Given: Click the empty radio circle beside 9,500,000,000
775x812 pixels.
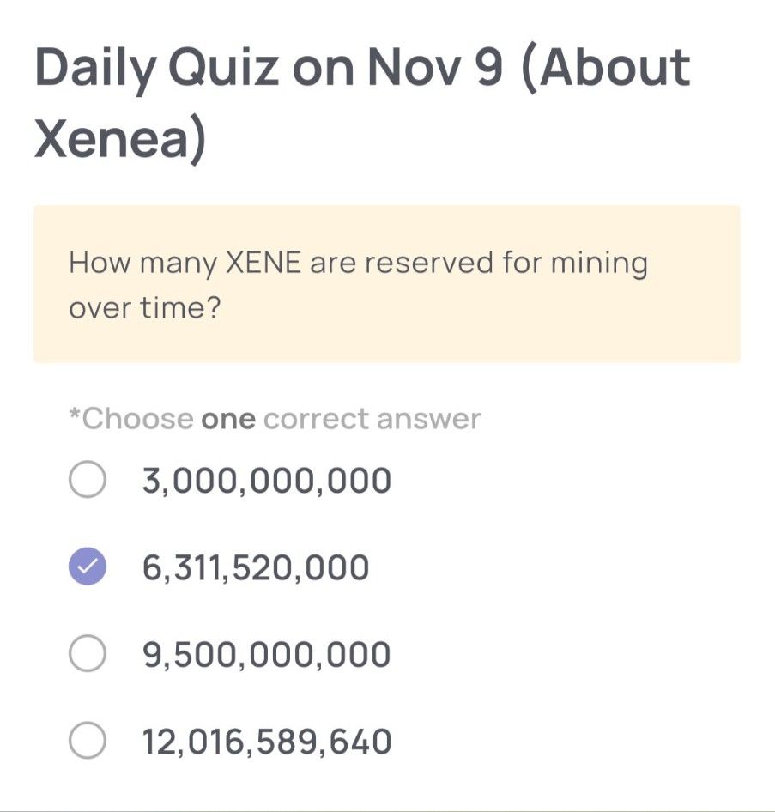Looking at the screenshot, I should click(88, 654).
